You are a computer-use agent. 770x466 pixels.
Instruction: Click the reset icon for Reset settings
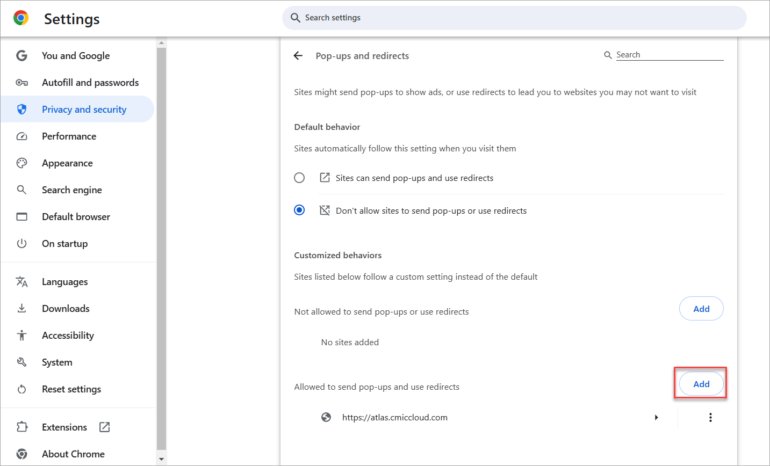[21, 389]
